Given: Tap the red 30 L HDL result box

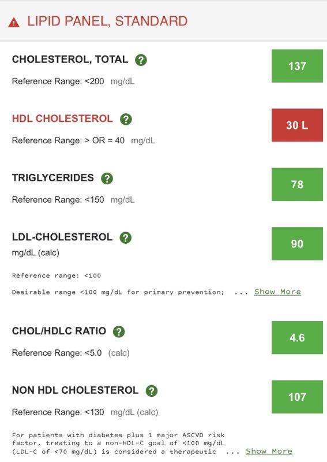Looking at the screenshot, I should coord(297,125).
